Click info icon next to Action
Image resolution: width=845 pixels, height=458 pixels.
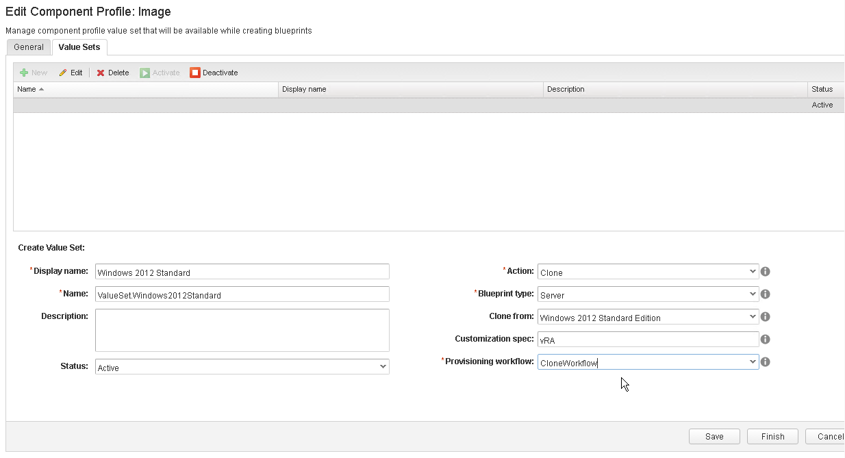click(766, 272)
